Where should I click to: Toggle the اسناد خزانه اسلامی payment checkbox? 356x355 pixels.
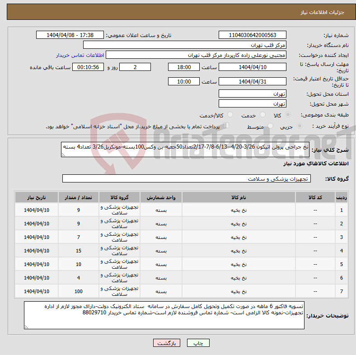[x=226, y=126]
